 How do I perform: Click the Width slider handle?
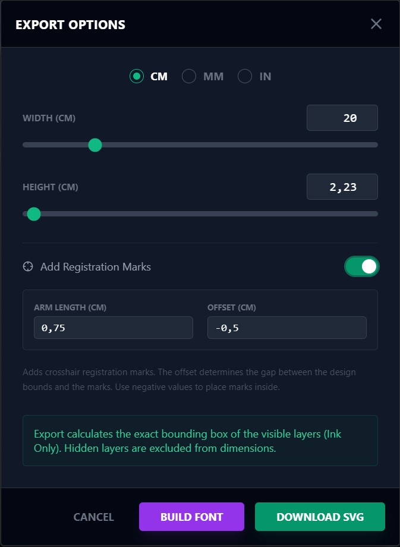[x=95, y=145]
